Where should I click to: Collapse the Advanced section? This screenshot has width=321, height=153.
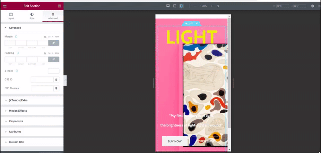[x=32, y=28]
